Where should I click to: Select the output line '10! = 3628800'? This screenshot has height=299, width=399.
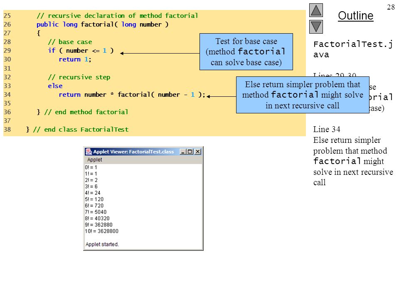click(x=101, y=231)
